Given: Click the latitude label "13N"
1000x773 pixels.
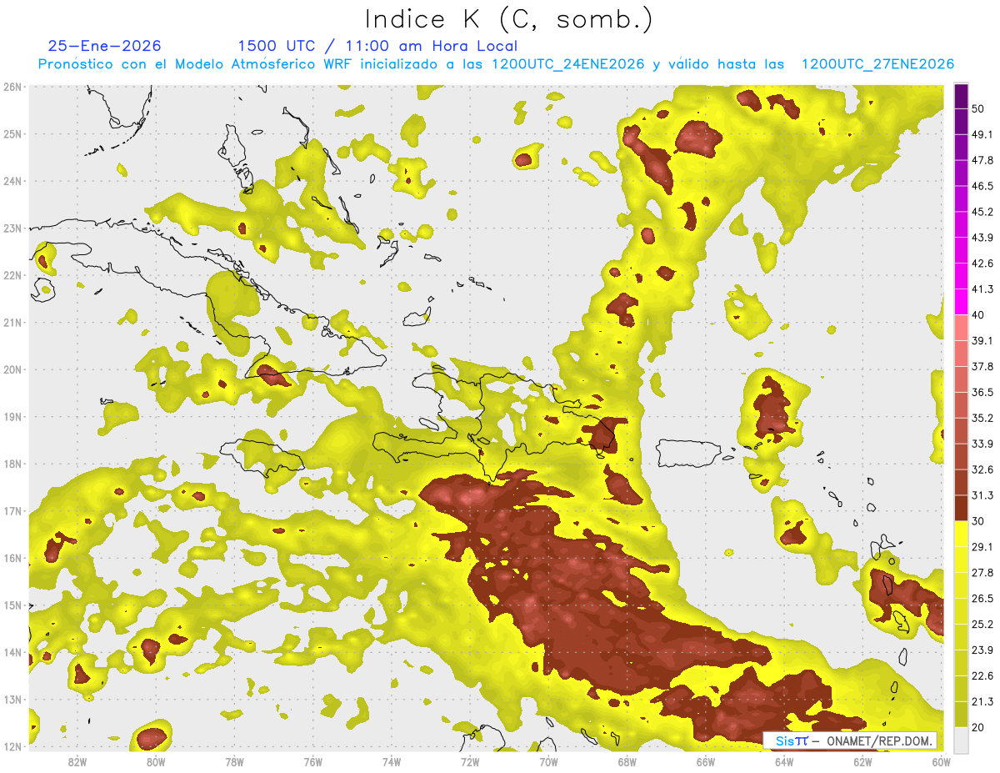Looking at the screenshot, I should coord(12,699).
